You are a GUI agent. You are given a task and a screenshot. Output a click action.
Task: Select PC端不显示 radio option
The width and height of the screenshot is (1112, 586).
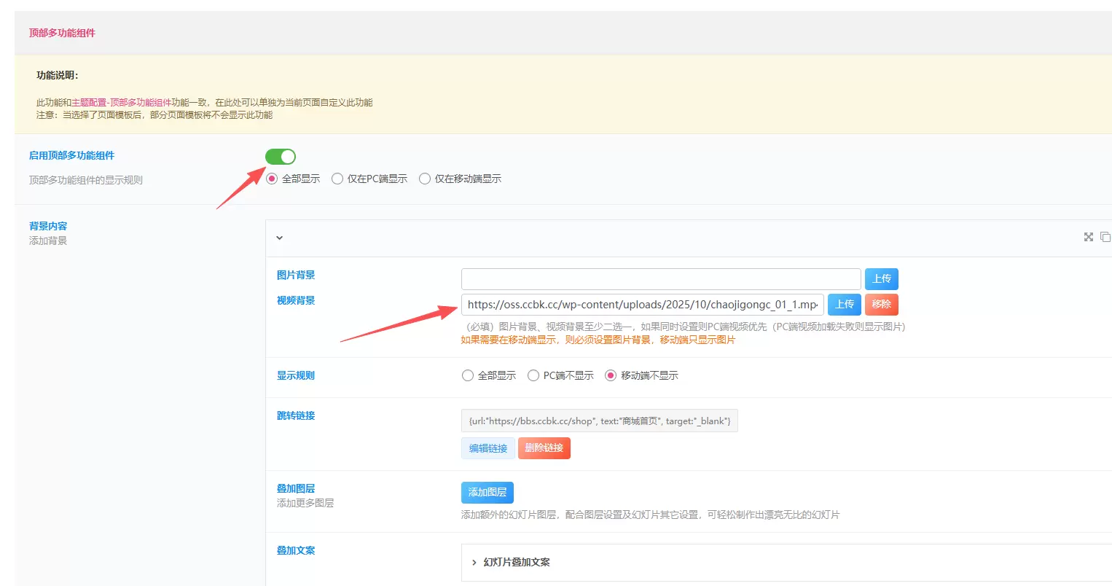533,375
